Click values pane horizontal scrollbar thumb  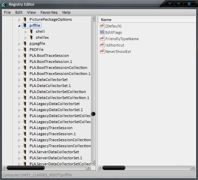point(114,168)
